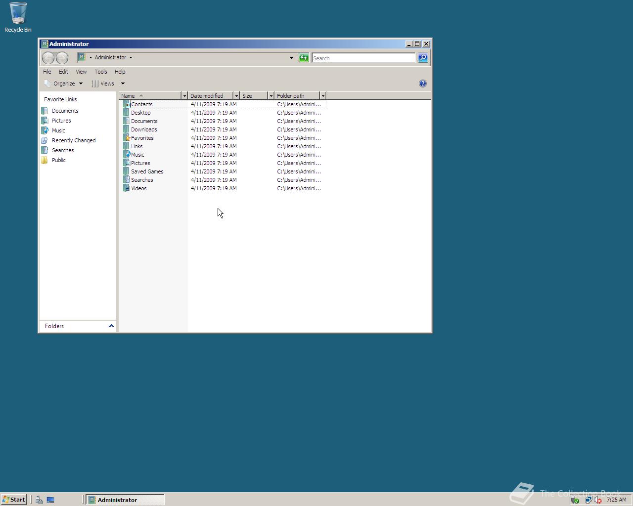The image size is (633, 506).
Task: Select the Downloads folder row
Action: [x=224, y=129]
